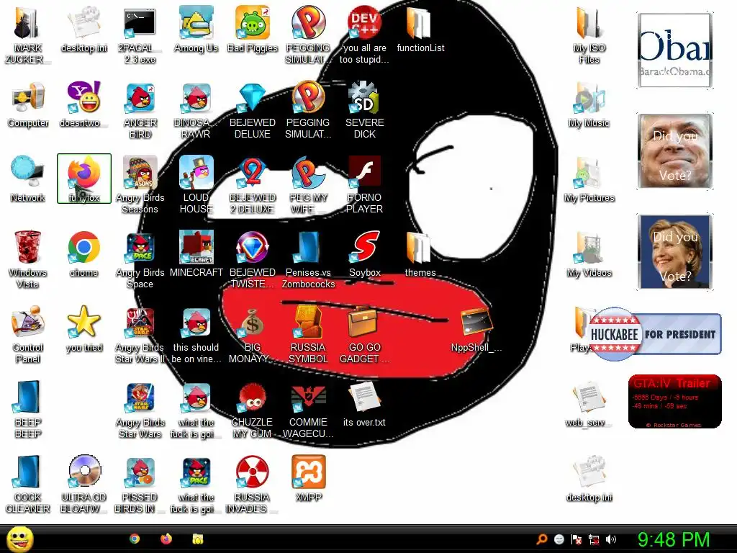
Task: Open the web_serv file icon
Action: click(589, 405)
